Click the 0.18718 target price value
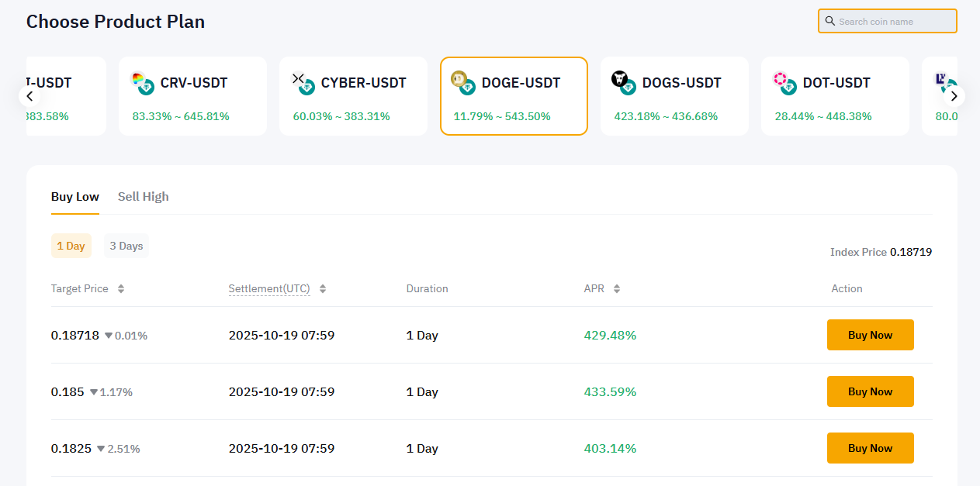980x486 pixels. coord(75,336)
